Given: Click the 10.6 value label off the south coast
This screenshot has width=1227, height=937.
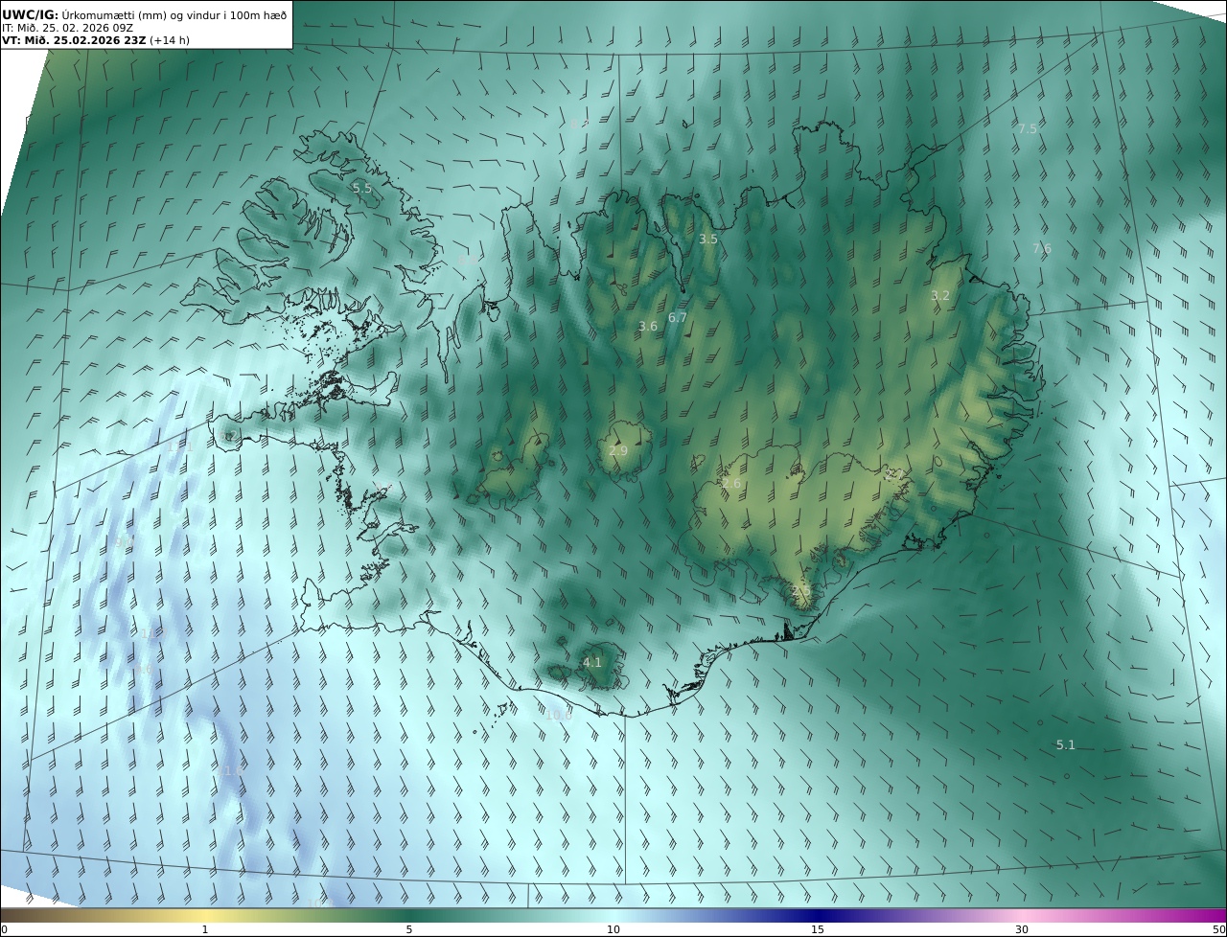Looking at the screenshot, I should (558, 715).
